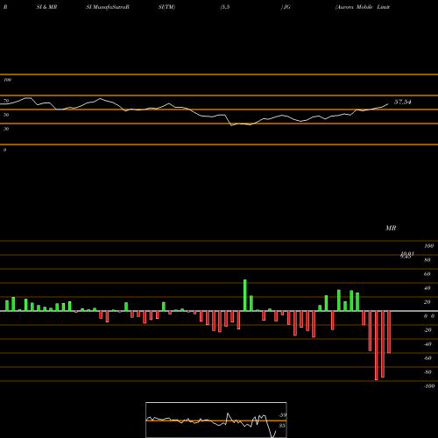Click the 0 label on RSI axis
Image resolution: width=438 pixels, height=438 pixels.
[x=4, y=150]
